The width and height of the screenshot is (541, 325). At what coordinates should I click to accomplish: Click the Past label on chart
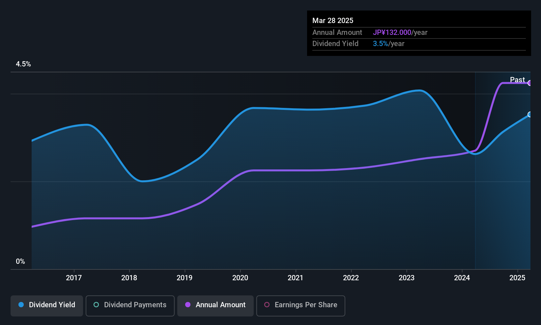click(517, 80)
